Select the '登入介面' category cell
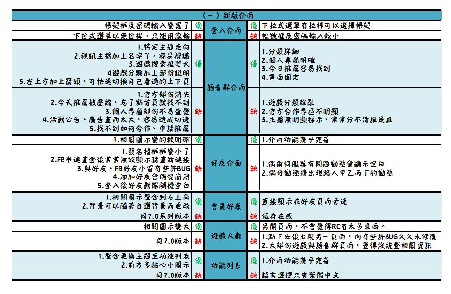The image size is (451, 294). pyautogui.click(x=226, y=30)
